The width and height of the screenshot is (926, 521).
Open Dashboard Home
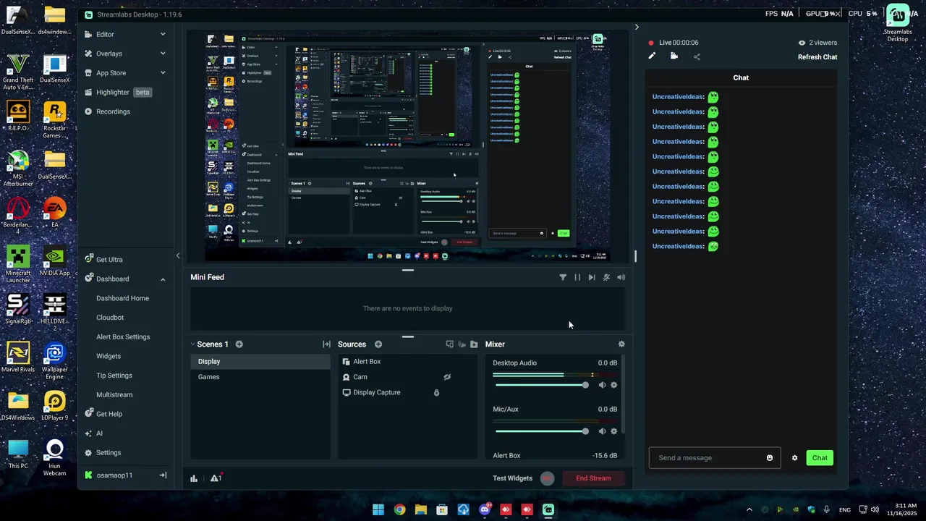coord(122,298)
